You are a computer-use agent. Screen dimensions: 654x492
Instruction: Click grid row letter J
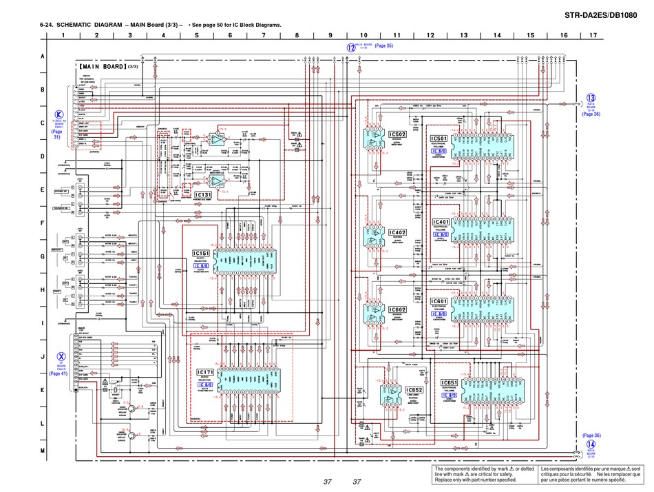pos(42,357)
